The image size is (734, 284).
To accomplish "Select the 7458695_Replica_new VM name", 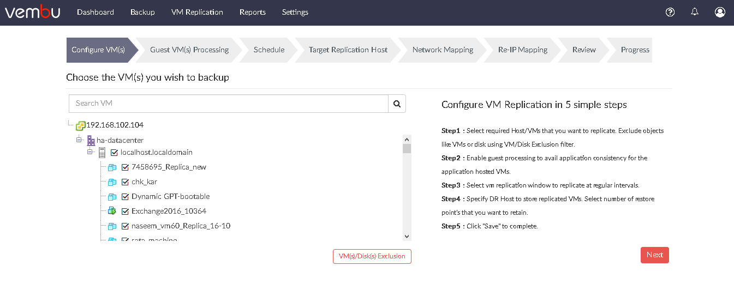I will 169,167.
